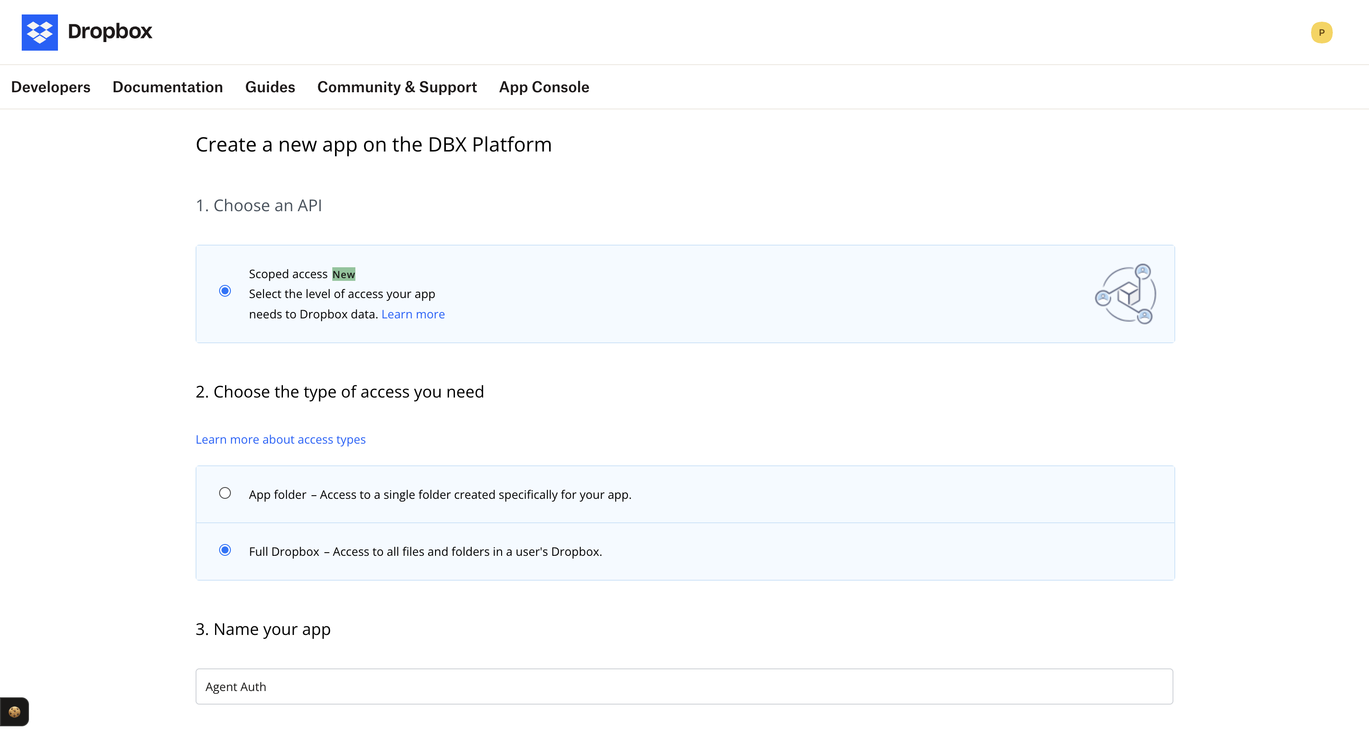Image resolution: width=1369 pixels, height=748 pixels.
Task: Follow the "Learn more" link under Scoped access
Action: [x=413, y=314]
